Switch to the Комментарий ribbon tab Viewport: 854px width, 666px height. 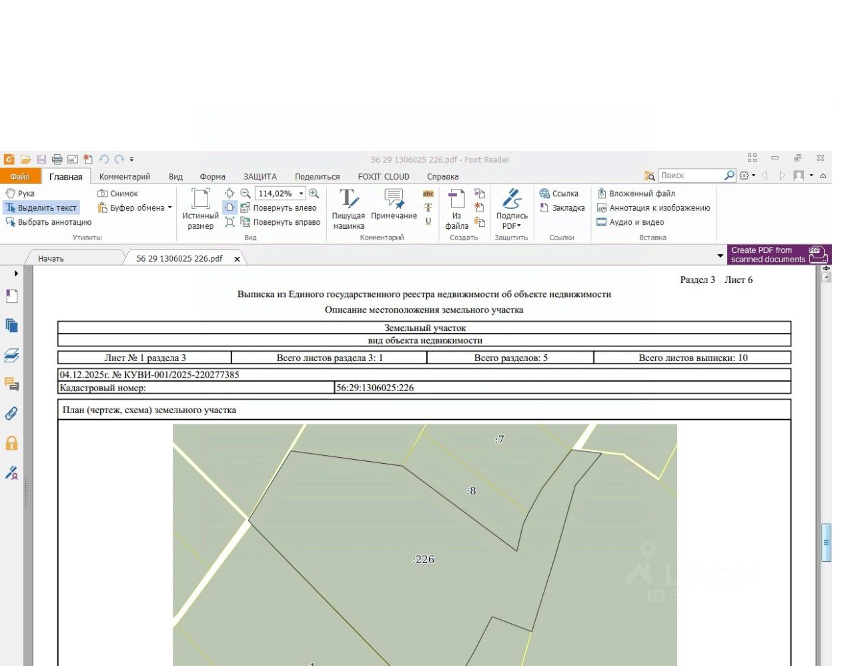(125, 177)
